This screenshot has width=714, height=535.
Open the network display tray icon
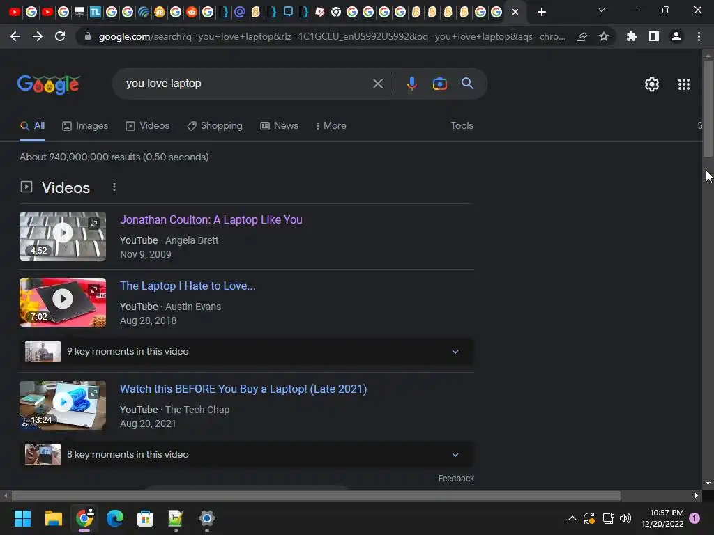pyautogui.click(x=608, y=518)
